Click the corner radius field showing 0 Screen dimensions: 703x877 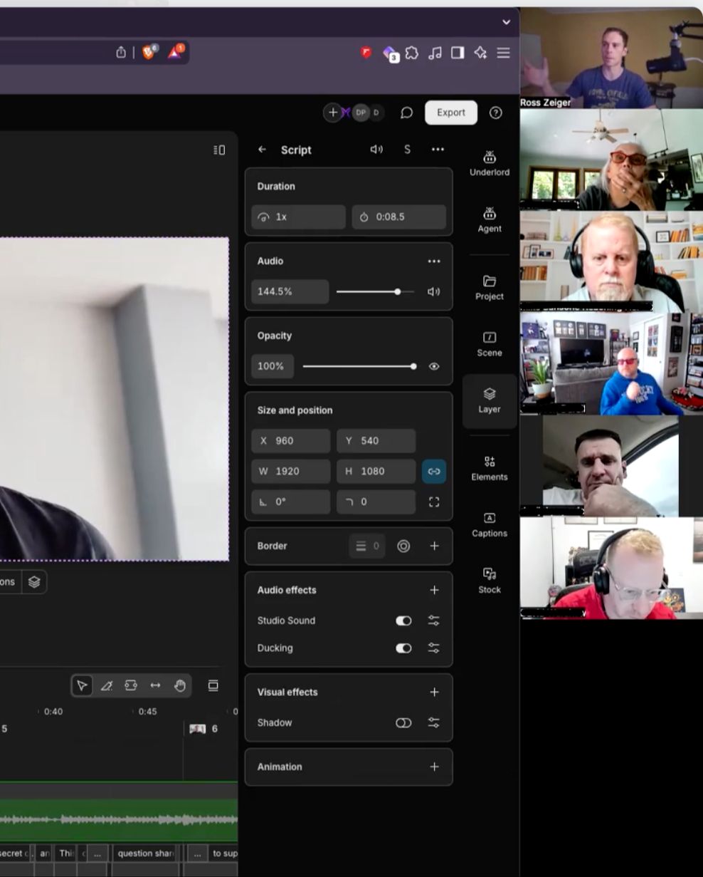tap(376, 502)
